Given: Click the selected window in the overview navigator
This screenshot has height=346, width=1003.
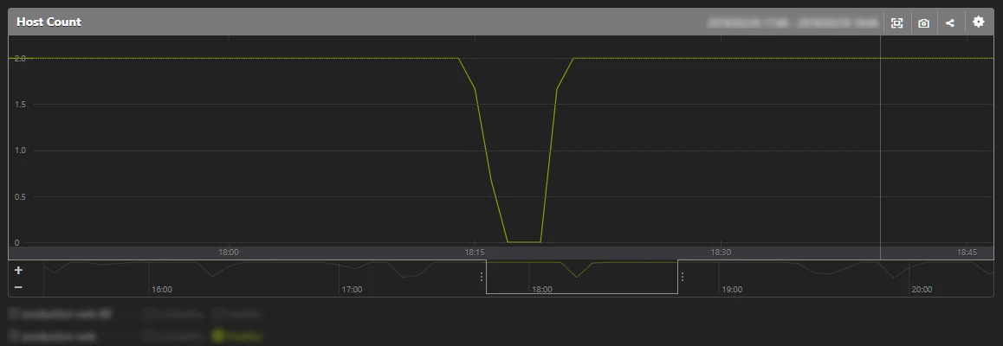Looking at the screenshot, I should pyautogui.click(x=581, y=277).
